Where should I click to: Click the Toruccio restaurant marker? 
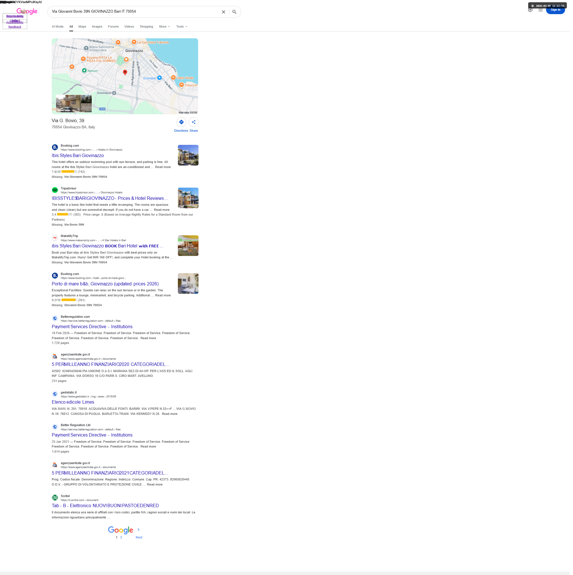click(x=182, y=85)
